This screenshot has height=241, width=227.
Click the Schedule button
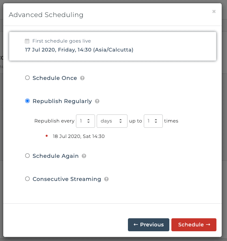click(x=194, y=225)
